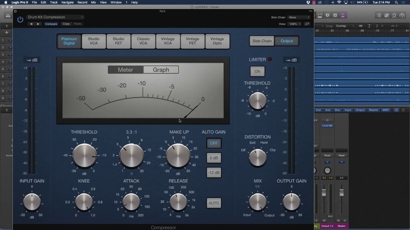Click the compressor THRESHOLD knob
Image resolution: width=410 pixels, height=230 pixels.
(x=84, y=156)
